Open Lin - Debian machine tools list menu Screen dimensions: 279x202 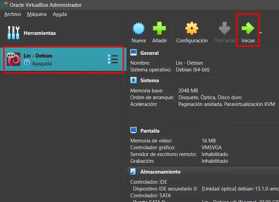[113, 59]
